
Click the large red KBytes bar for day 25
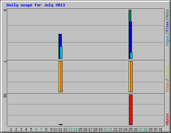click(131, 110)
